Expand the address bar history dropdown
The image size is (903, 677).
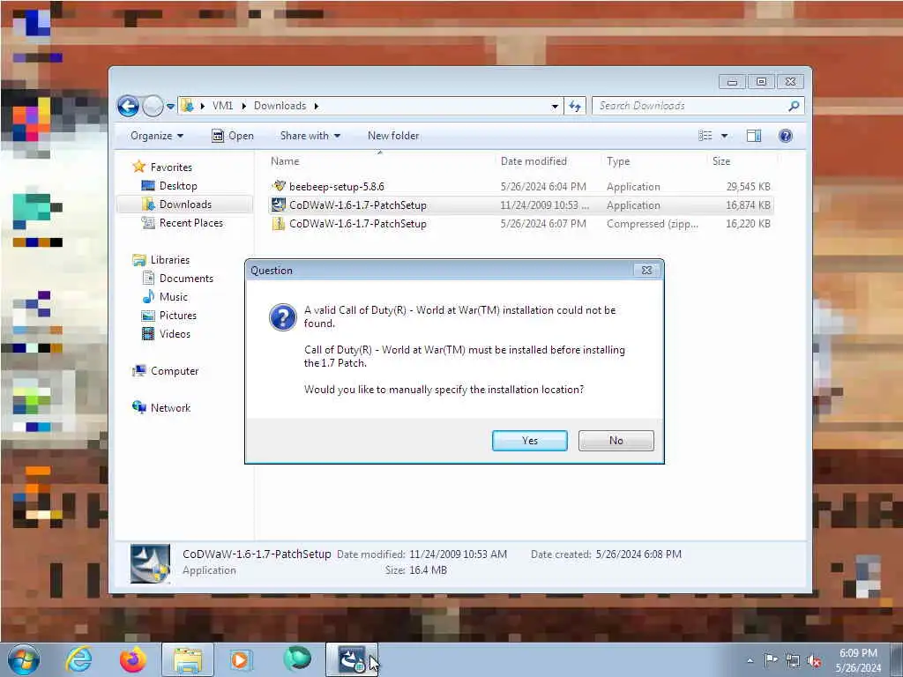tap(555, 107)
